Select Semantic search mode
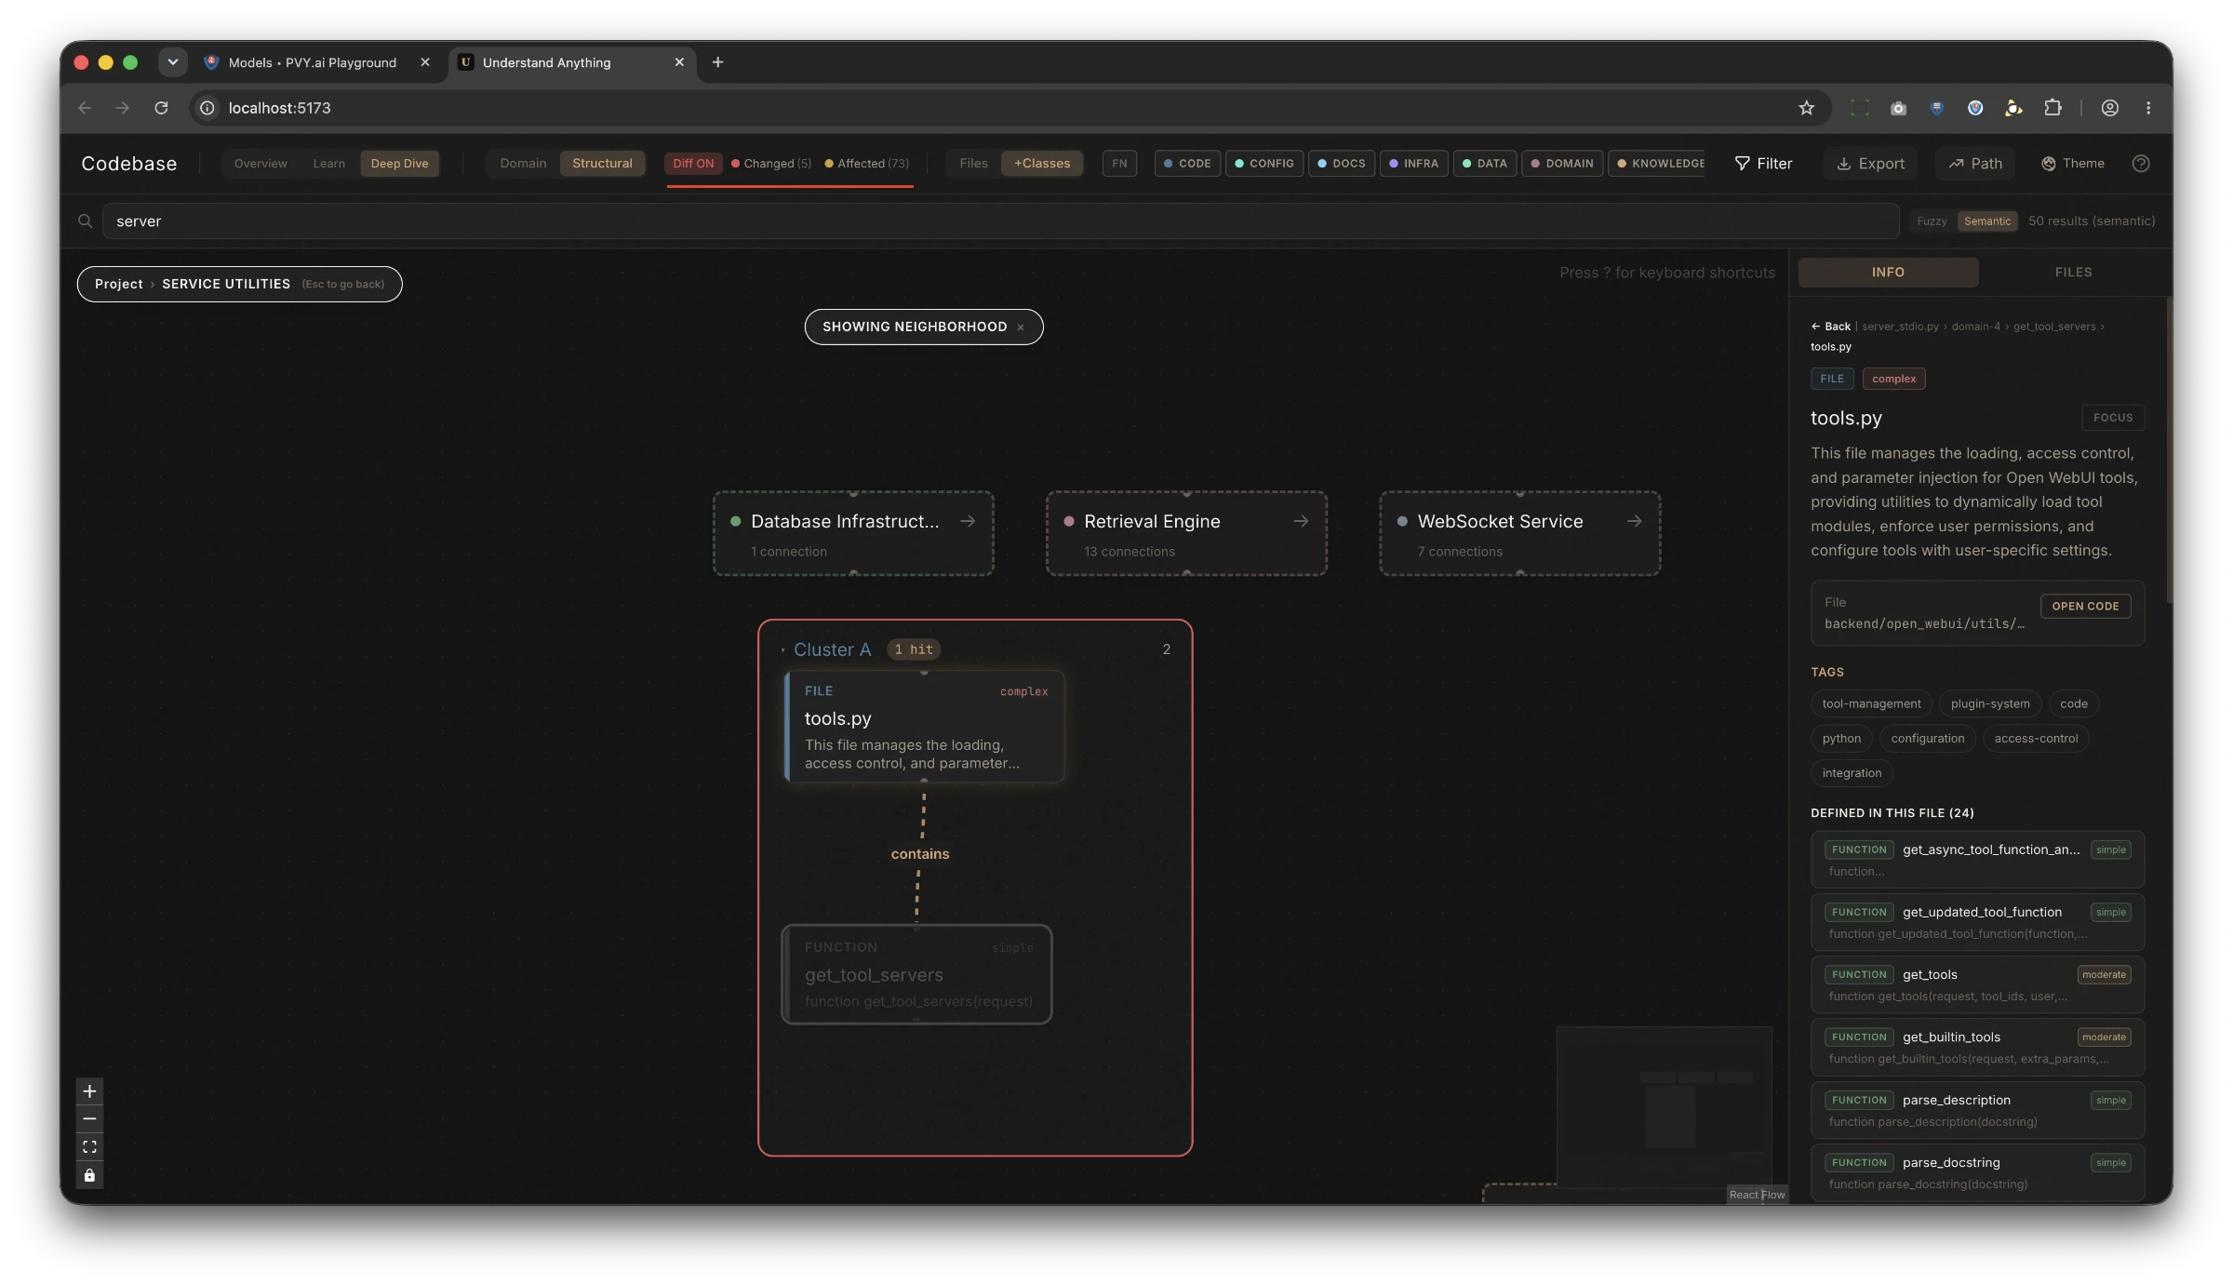The image size is (2233, 1284). pyautogui.click(x=1987, y=221)
